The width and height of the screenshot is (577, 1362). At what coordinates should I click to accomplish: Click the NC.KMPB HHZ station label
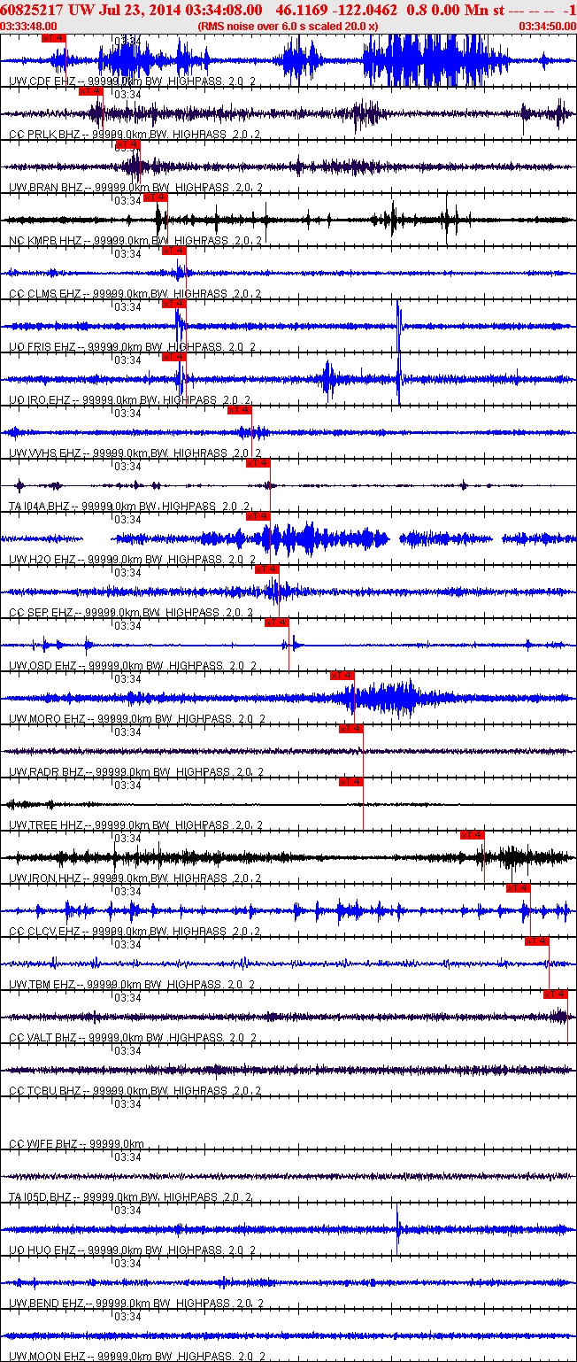45,240
